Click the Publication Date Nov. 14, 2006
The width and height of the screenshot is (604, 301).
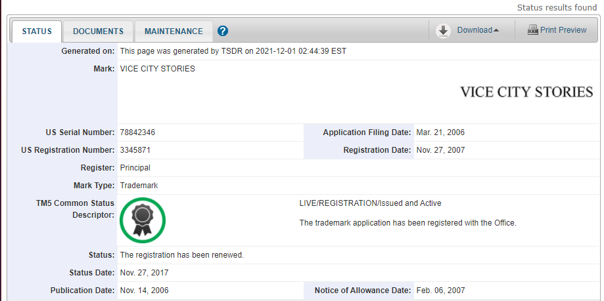[145, 291]
